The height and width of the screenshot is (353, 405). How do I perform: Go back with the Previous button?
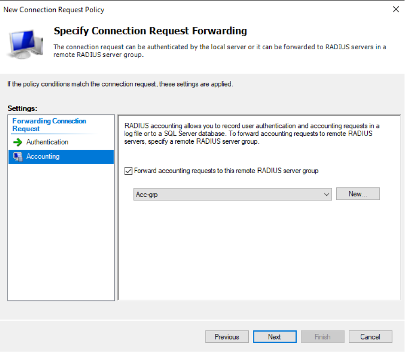coord(227,337)
